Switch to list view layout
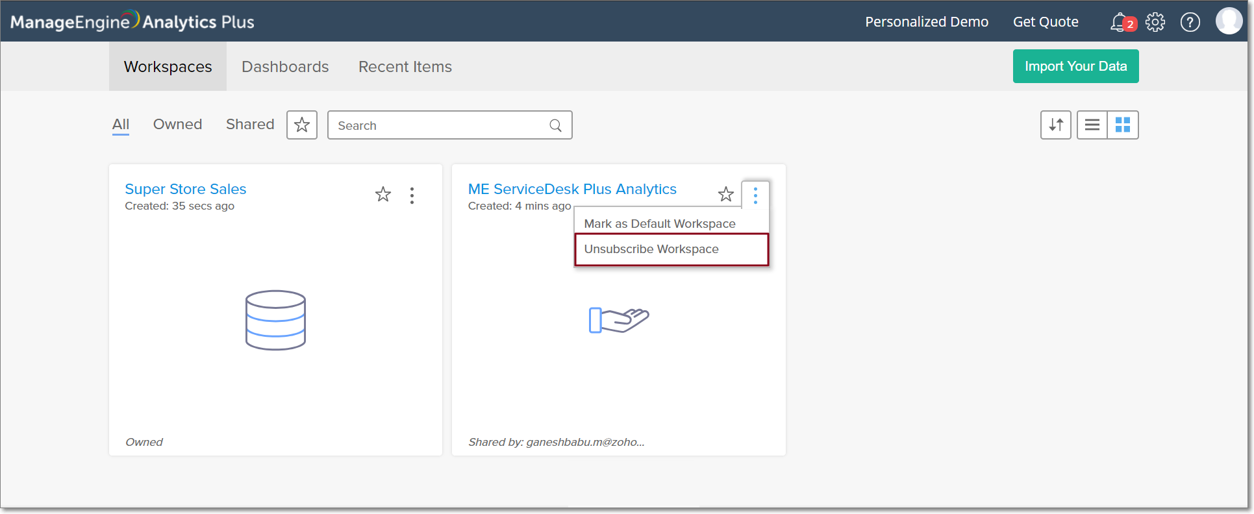Screen dimensions: 1254x514 pyautogui.click(x=1092, y=125)
